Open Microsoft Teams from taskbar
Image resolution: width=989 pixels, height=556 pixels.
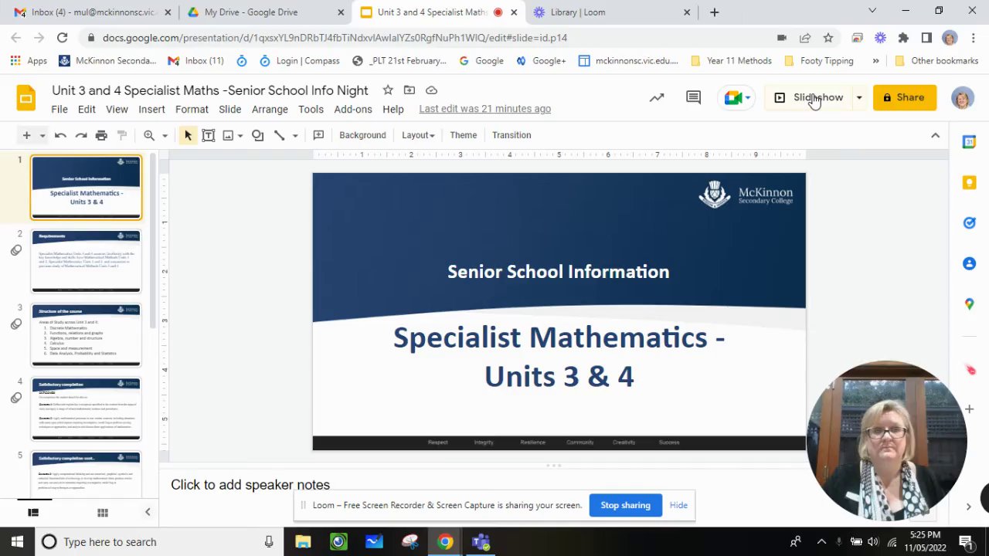coord(481,542)
